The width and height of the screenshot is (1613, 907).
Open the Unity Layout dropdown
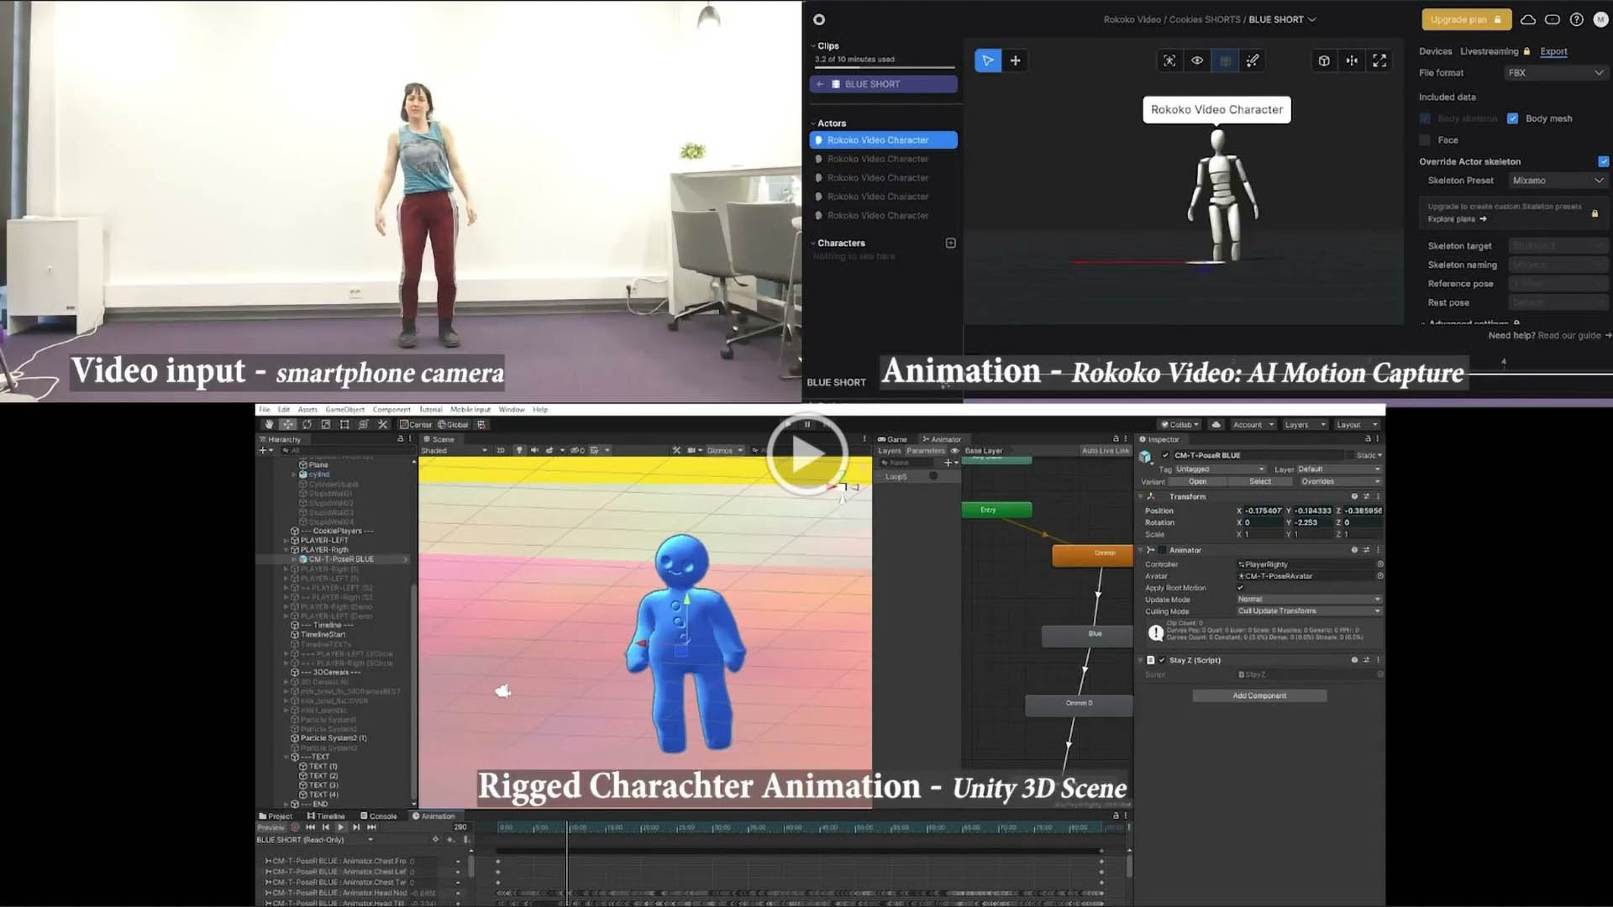coord(1358,425)
